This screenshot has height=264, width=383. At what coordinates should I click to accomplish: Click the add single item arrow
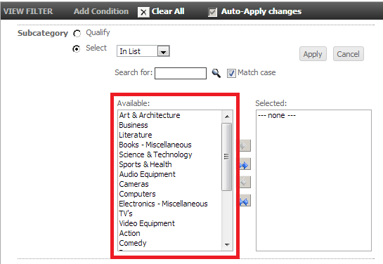click(x=245, y=145)
